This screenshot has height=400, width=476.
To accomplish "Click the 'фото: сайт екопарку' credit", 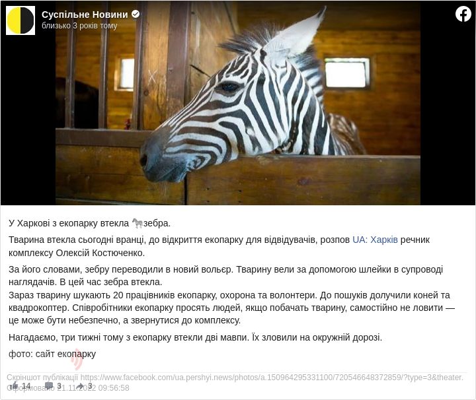I will pyautogui.click(x=52, y=354).
